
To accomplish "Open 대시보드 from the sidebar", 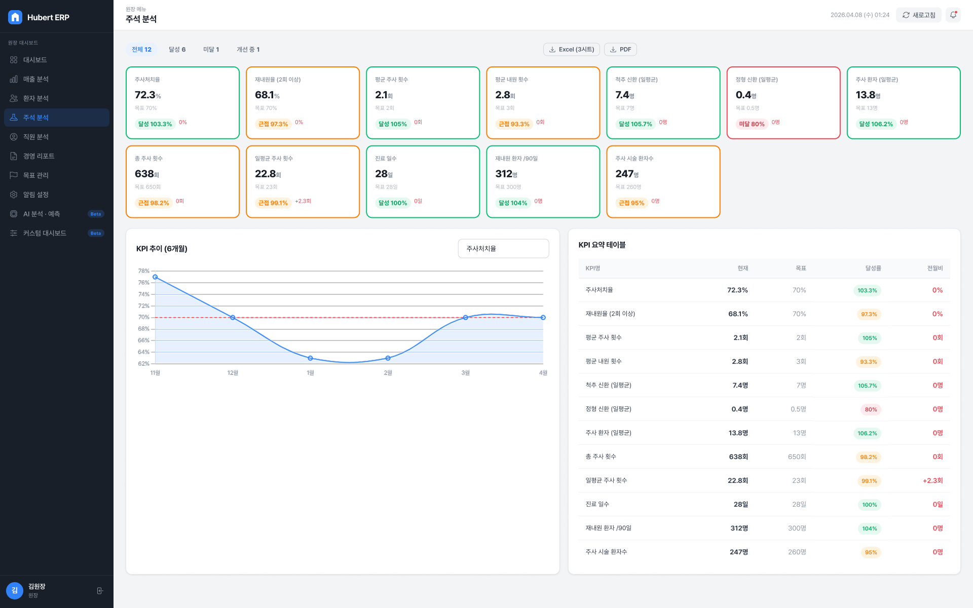I will click(57, 60).
